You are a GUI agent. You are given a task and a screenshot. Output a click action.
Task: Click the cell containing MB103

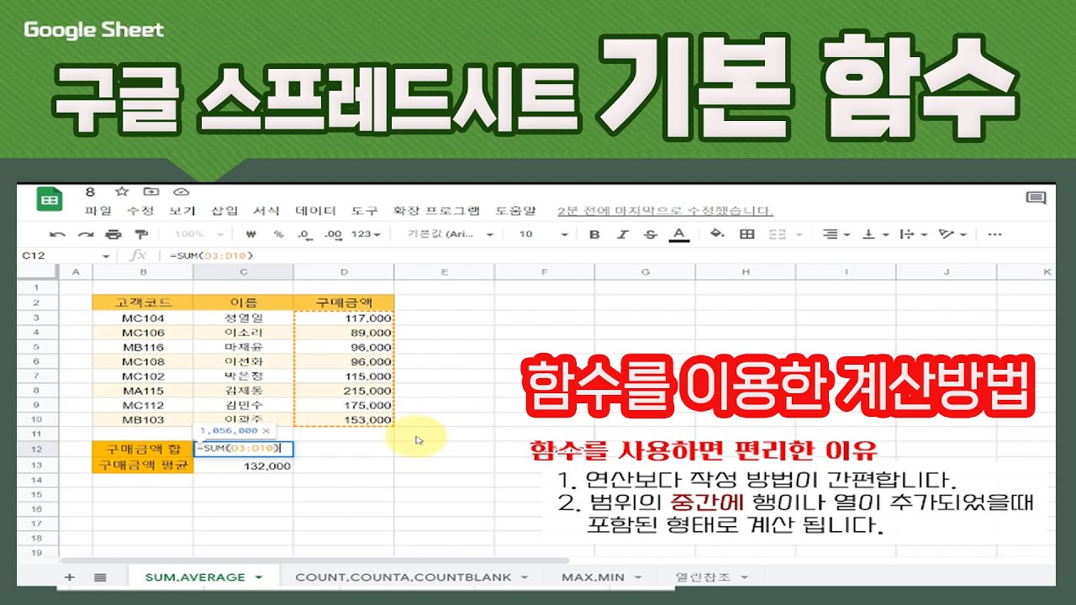coord(143,419)
